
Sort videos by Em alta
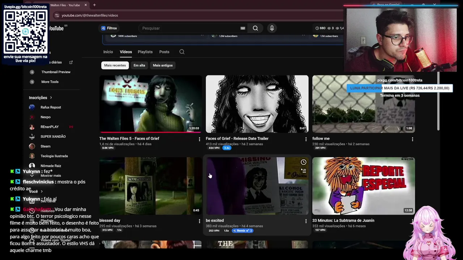pyautogui.click(x=139, y=65)
